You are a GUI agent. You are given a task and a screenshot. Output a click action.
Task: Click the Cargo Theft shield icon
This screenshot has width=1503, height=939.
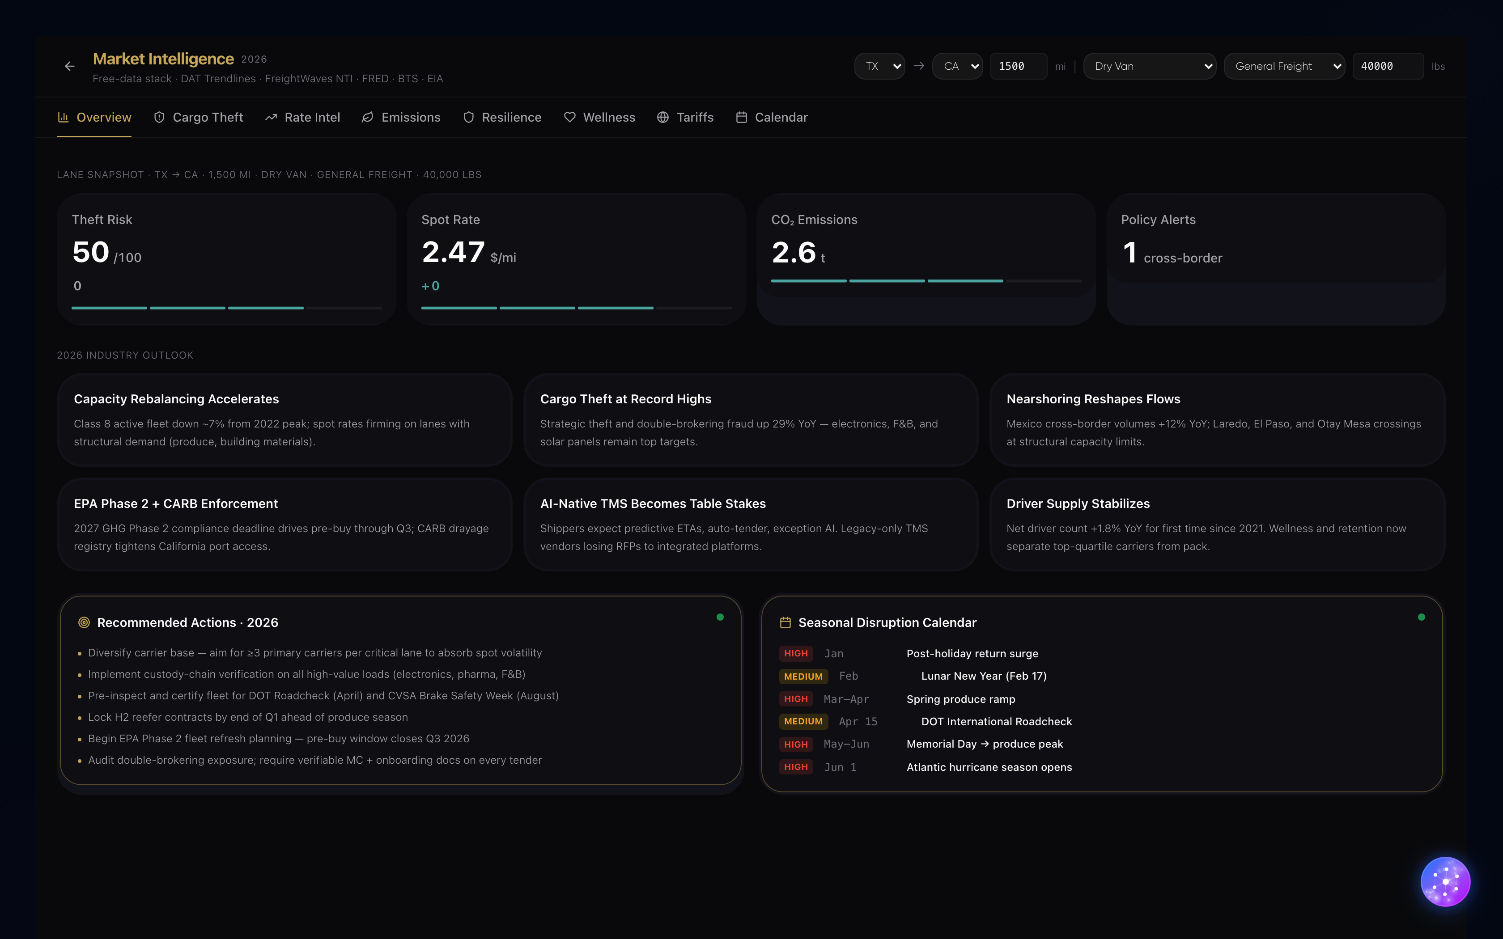(x=159, y=117)
